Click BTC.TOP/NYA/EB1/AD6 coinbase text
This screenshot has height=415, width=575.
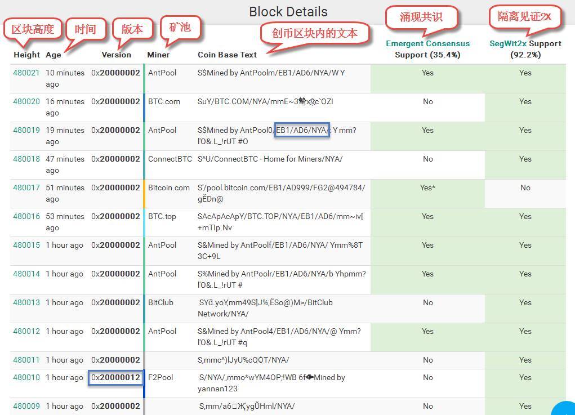[x=280, y=222]
